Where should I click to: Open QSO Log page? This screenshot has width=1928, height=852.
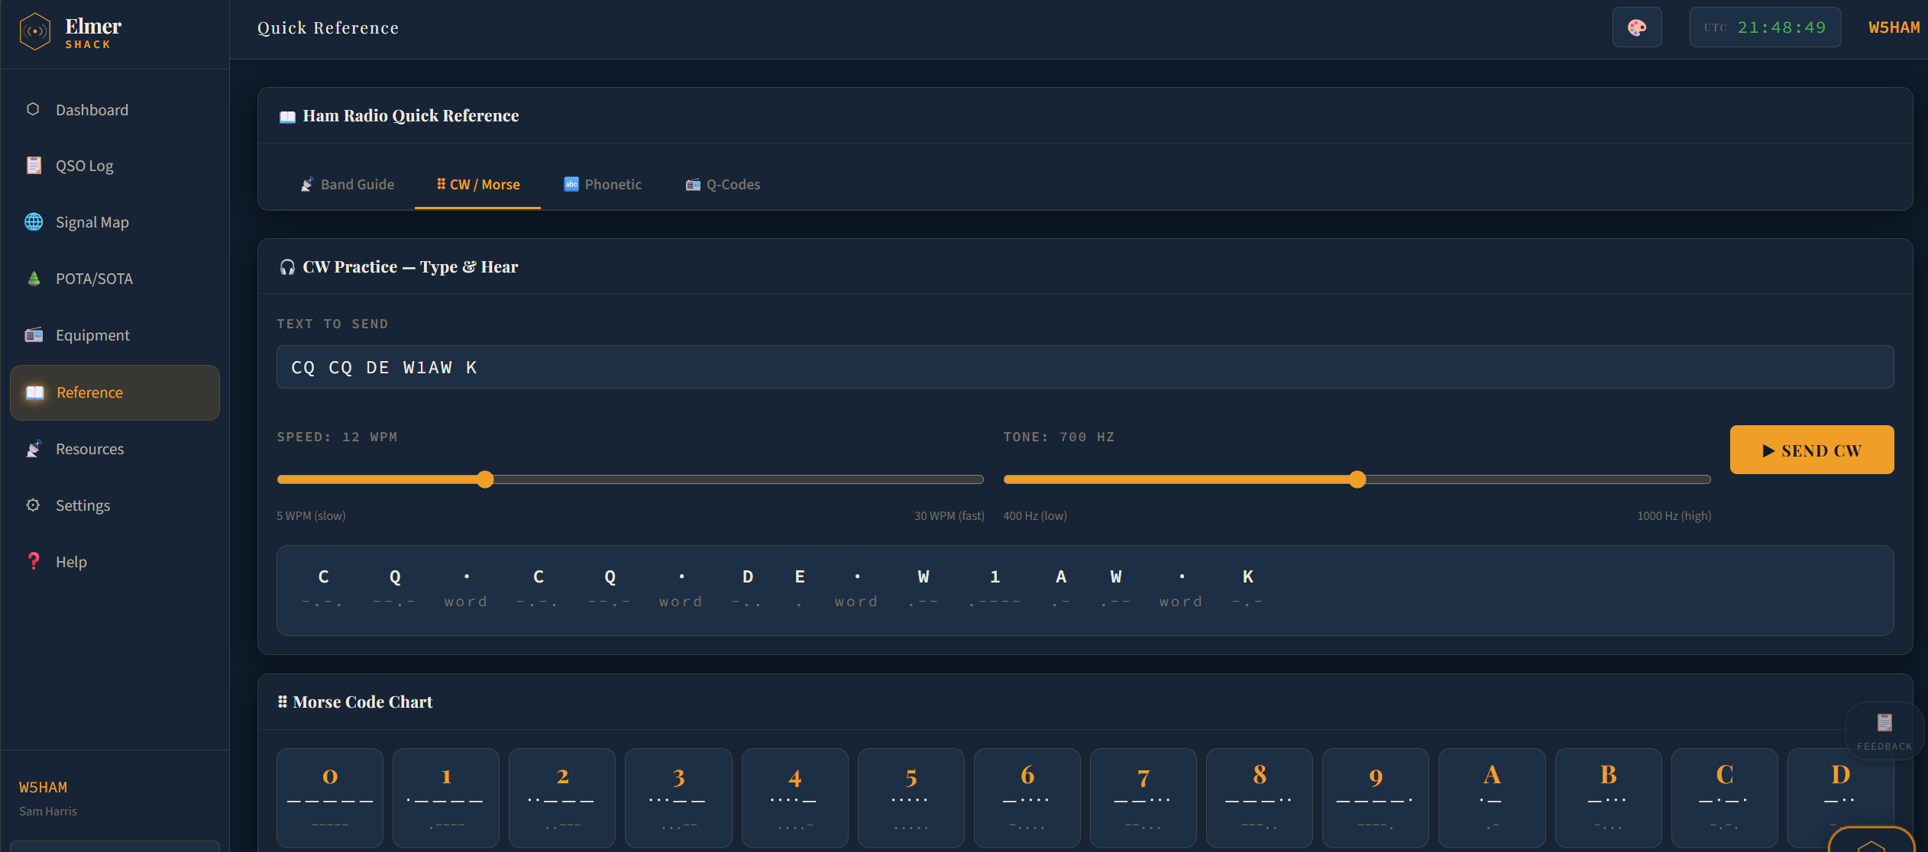[x=115, y=166]
